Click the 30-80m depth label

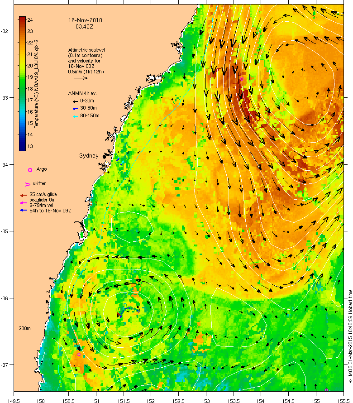pyautogui.click(x=88, y=108)
